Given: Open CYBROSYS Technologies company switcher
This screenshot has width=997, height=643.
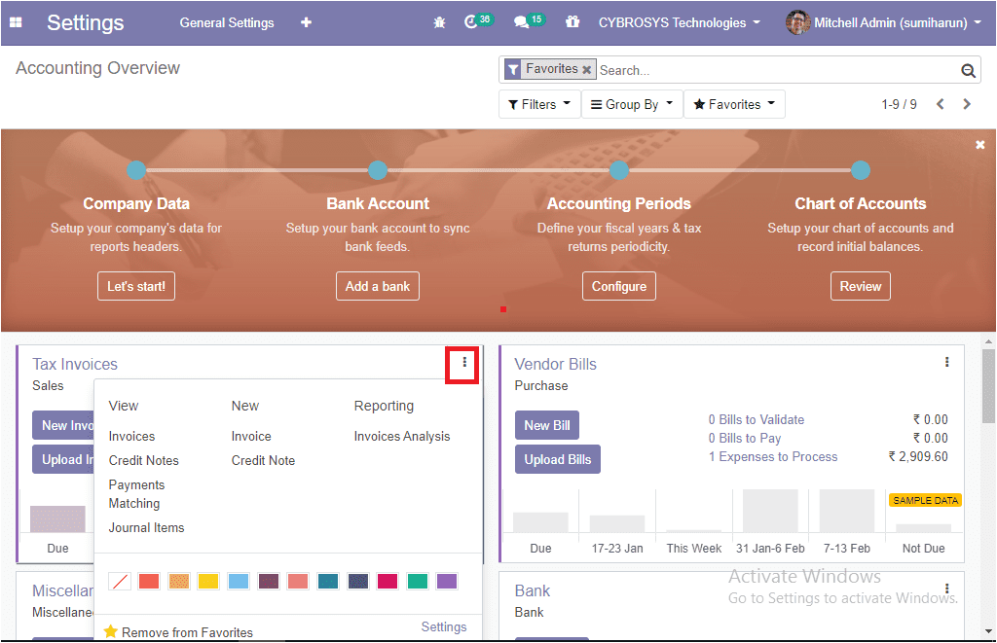Looking at the screenshot, I should [x=679, y=23].
